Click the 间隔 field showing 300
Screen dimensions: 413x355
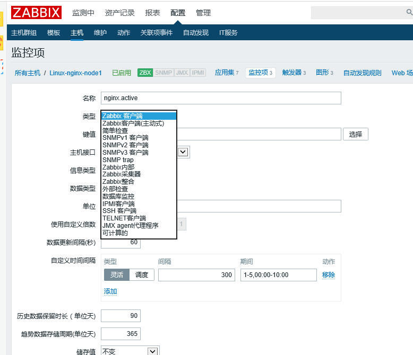pyautogui.click(x=196, y=275)
